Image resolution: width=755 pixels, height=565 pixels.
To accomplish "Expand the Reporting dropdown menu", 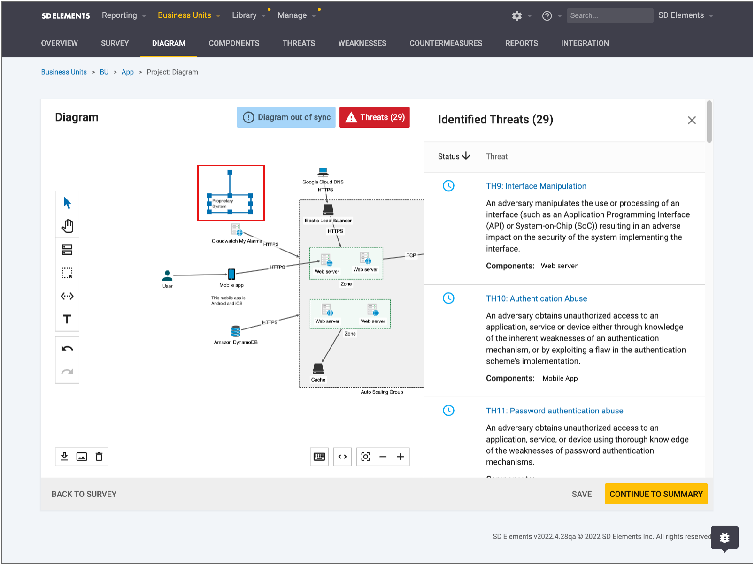I will click(x=124, y=15).
